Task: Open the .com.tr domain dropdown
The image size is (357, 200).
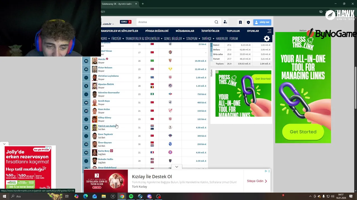Action: [108, 24]
